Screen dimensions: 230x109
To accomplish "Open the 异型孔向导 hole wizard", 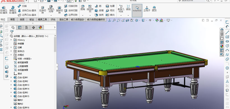I will pos(51,9).
